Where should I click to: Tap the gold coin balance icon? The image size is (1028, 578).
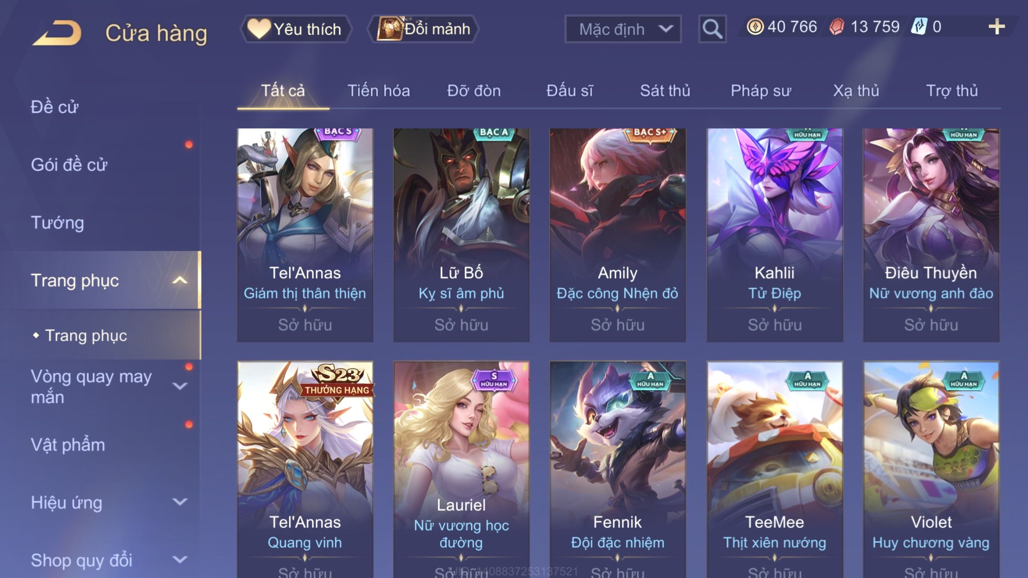coord(755,27)
